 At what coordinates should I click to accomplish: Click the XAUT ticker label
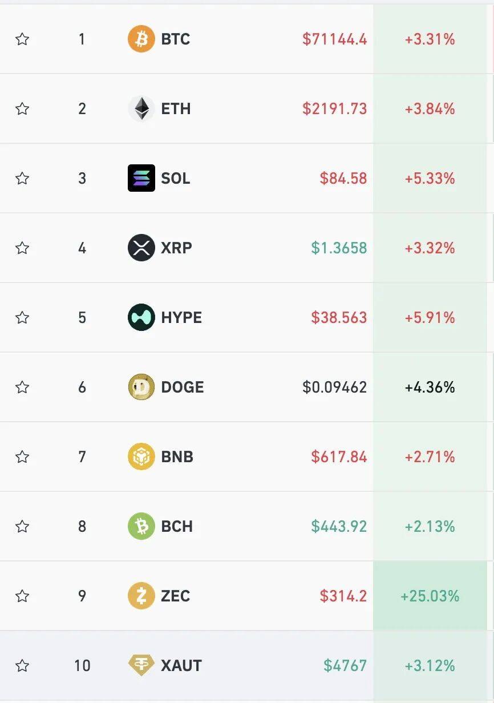[x=181, y=666]
